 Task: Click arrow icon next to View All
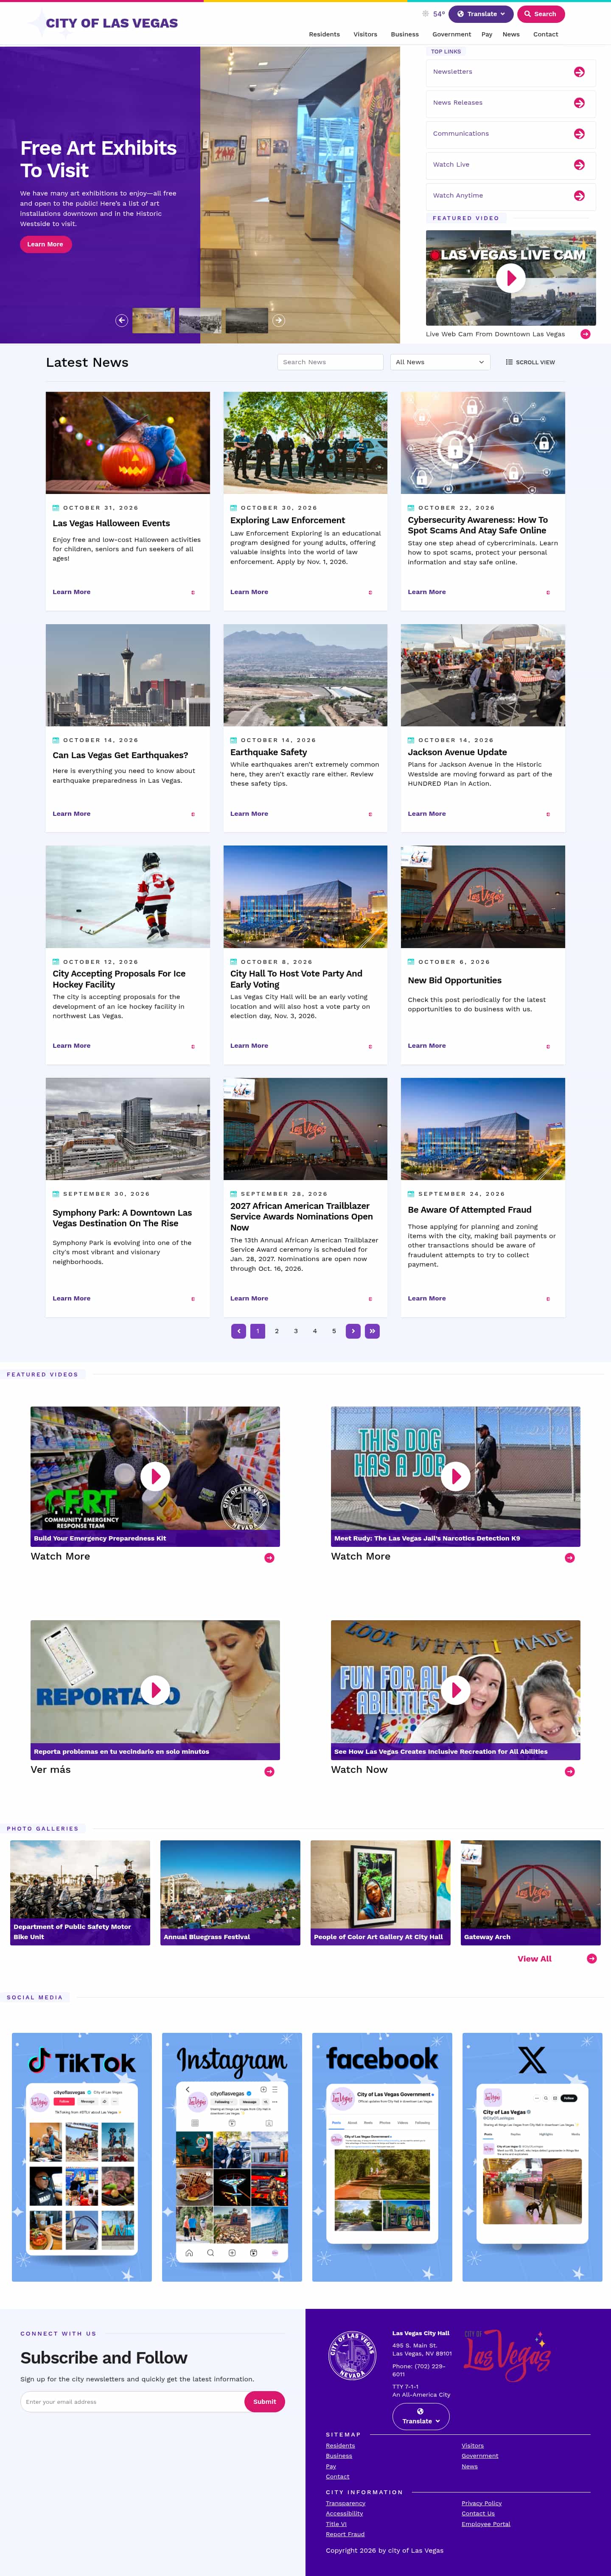point(591,1958)
